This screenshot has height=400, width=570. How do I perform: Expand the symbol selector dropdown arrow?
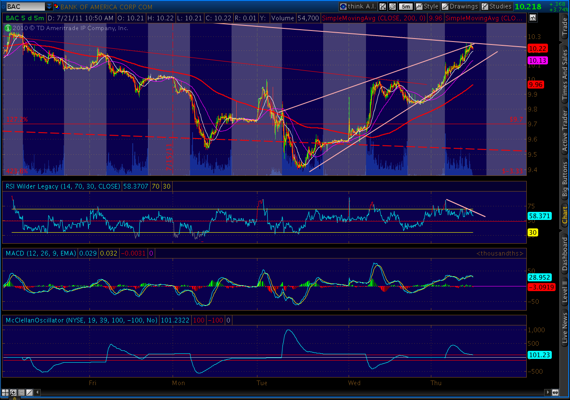pos(49,7)
